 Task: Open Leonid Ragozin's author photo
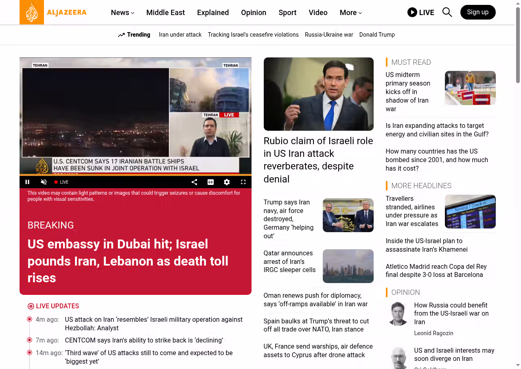[398, 314]
